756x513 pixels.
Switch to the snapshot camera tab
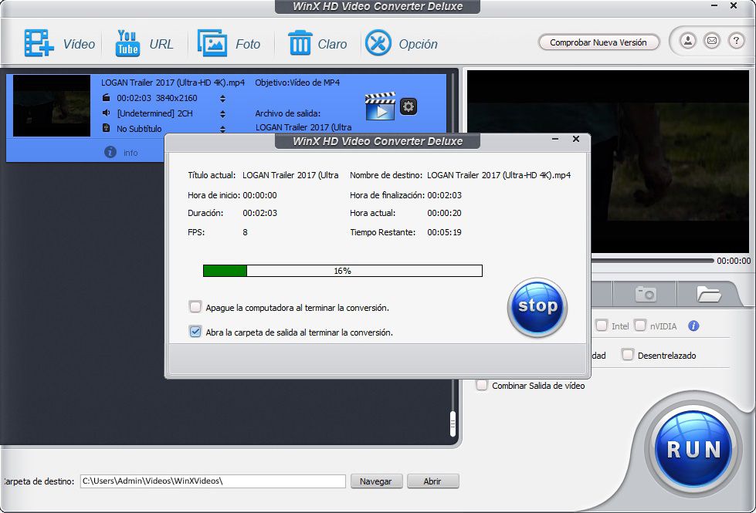[645, 294]
